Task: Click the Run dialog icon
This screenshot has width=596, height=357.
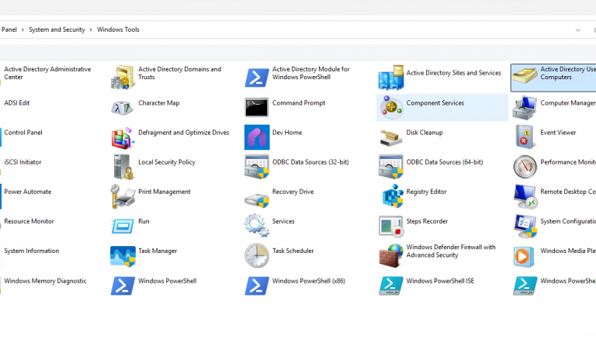Action: [x=123, y=226]
